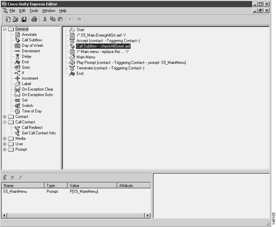Click the variables pane left scroll arrow

tap(4, 215)
